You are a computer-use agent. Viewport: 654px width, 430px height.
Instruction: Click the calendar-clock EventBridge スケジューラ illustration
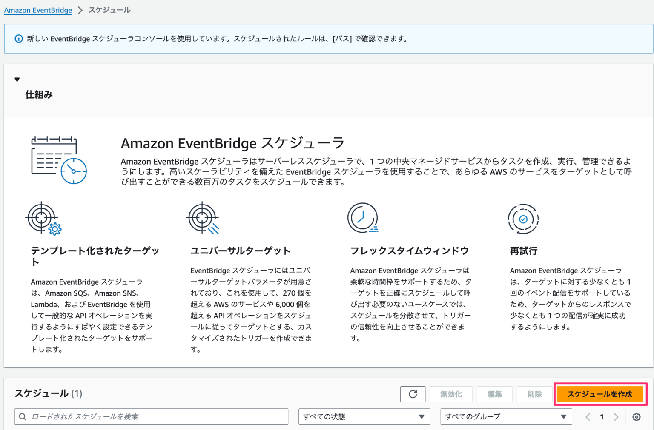[58, 159]
